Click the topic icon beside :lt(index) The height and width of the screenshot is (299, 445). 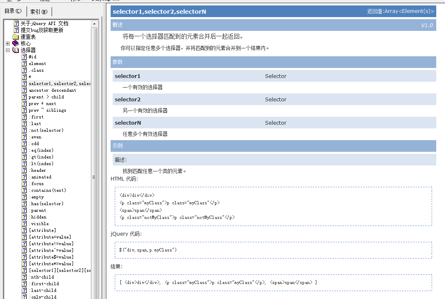[24, 163]
